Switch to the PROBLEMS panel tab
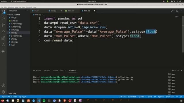 pos(37,71)
